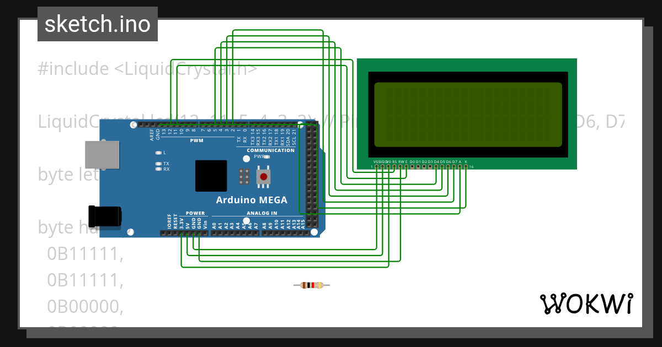Viewport: 662px width, 347px height.
Task: Click the black ATmega chip on the board
Action: [211, 175]
